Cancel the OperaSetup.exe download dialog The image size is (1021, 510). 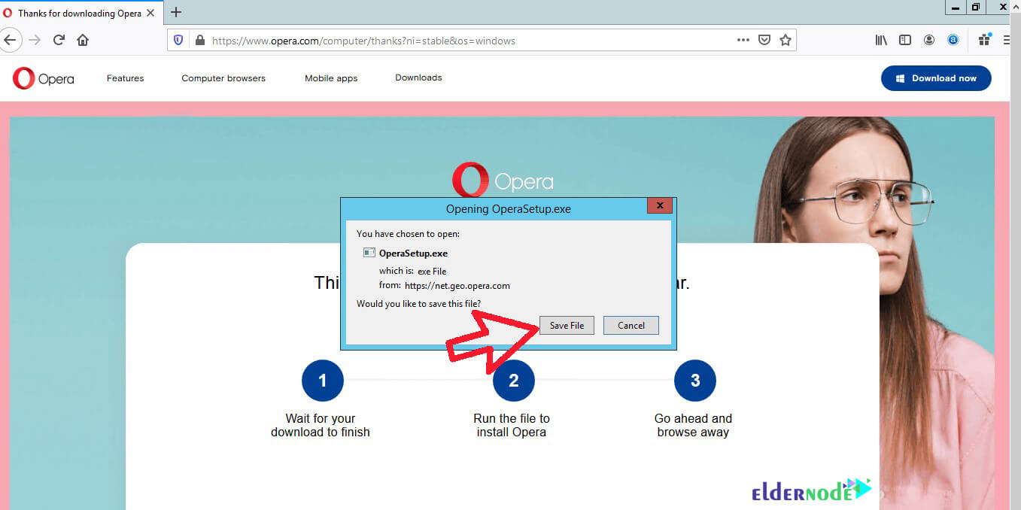tap(631, 325)
